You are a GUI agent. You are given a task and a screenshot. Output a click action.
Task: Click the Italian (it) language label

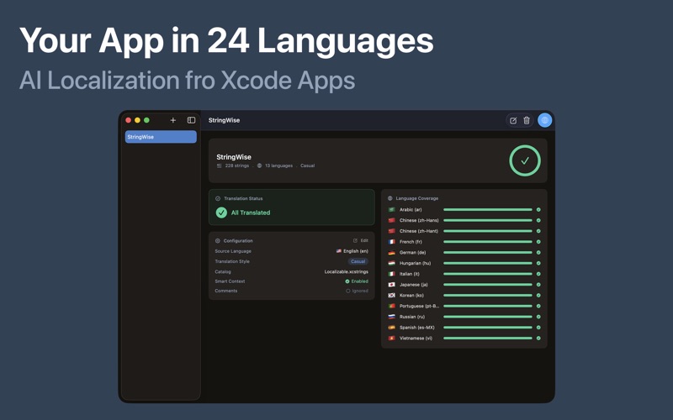point(410,274)
